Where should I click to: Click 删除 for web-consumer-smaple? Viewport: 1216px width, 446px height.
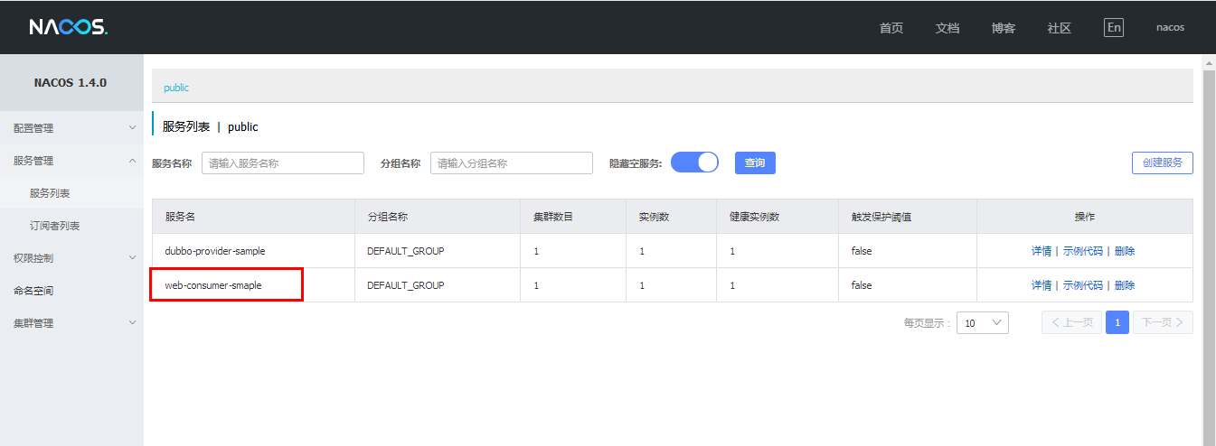coord(1125,285)
